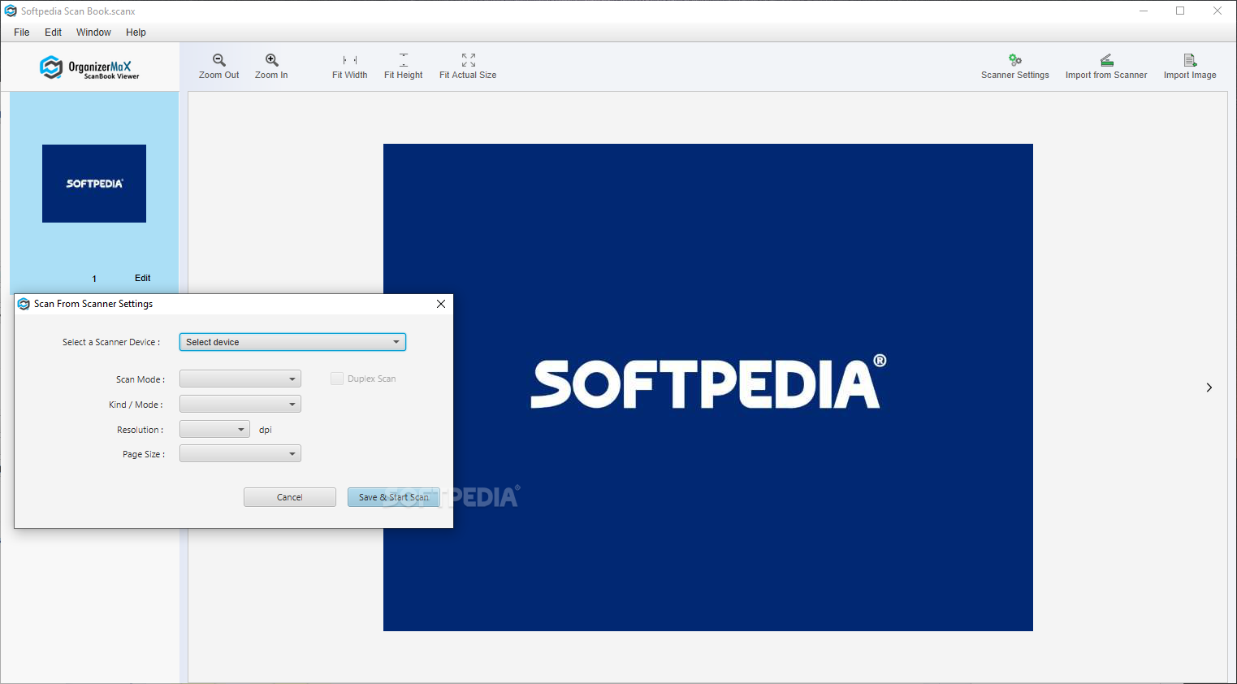Maximize the ScanBook Viewer window
This screenshot has height=684, width=1237.
(1180, 11)
